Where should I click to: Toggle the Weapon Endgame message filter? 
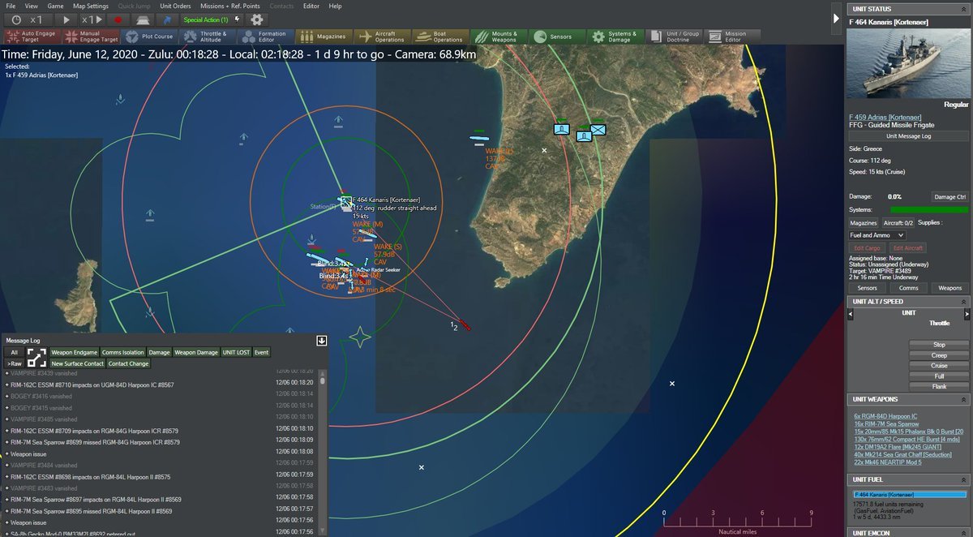point(74,352)
